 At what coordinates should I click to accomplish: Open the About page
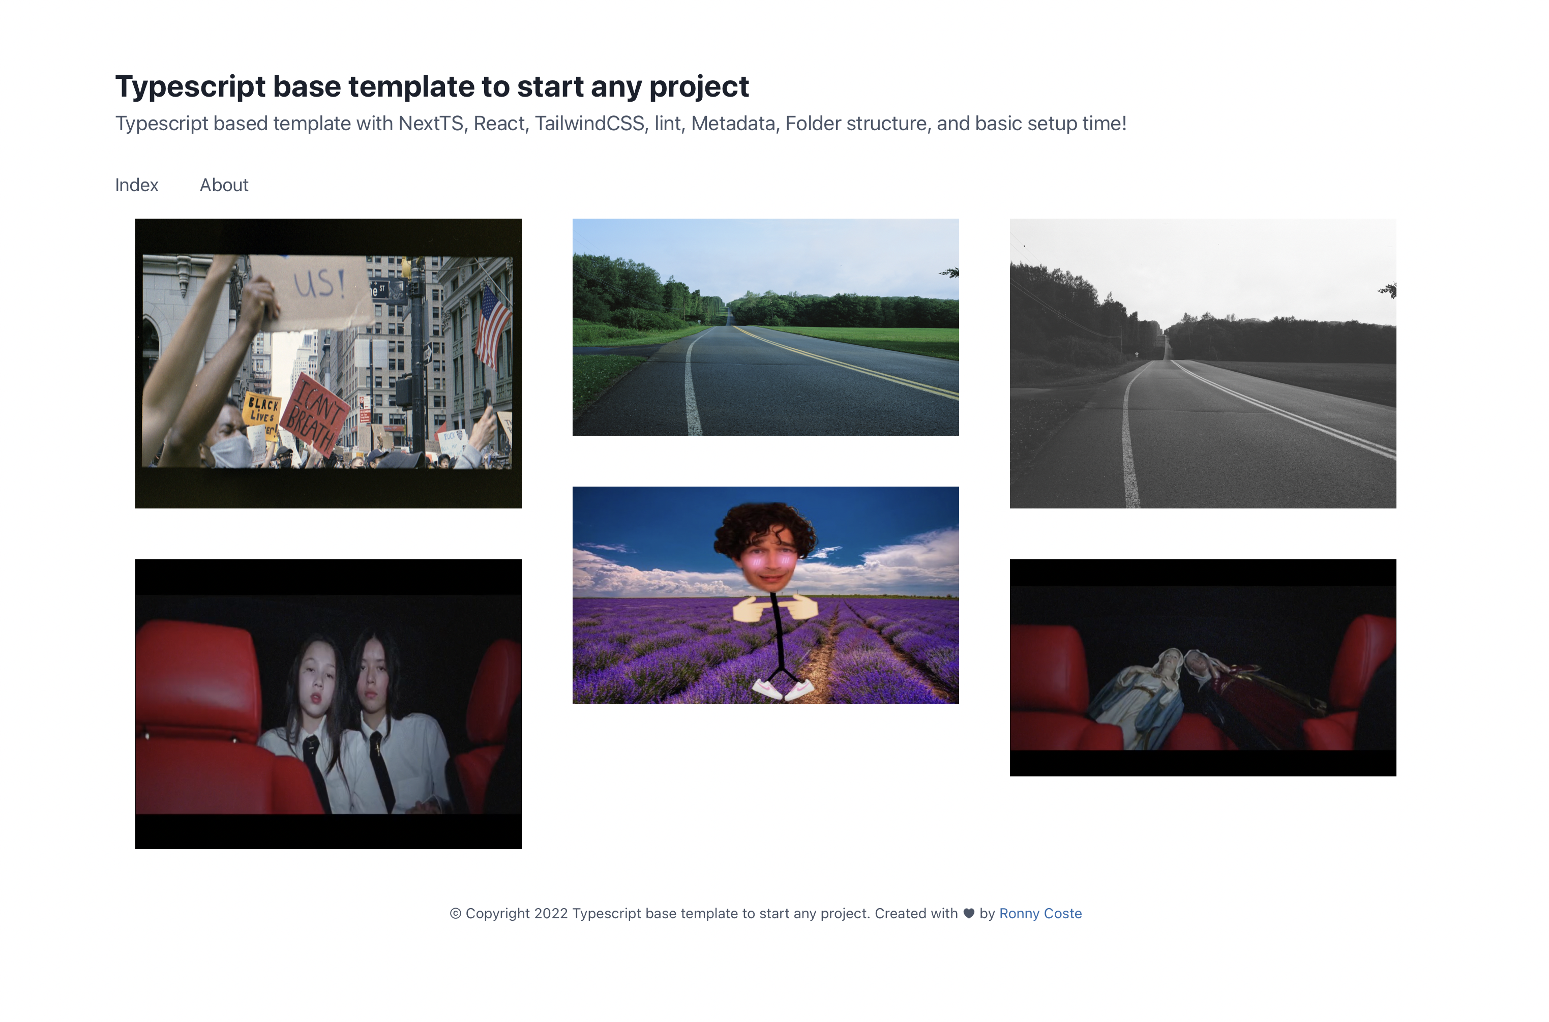click(x=224, y=185)
